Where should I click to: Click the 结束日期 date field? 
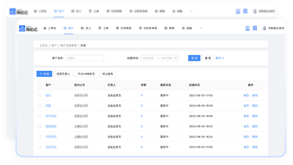[167, 58]
